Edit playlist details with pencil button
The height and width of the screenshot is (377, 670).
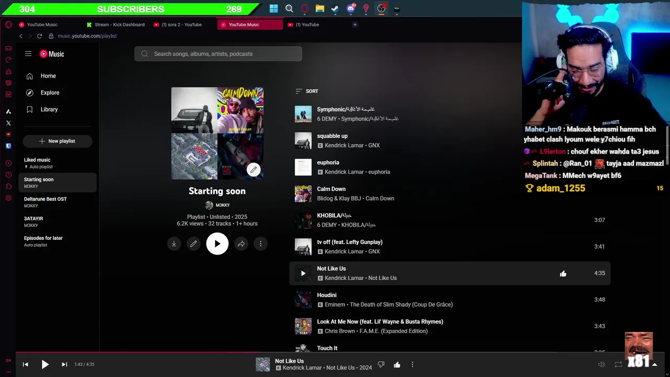[x=194, y=243]
